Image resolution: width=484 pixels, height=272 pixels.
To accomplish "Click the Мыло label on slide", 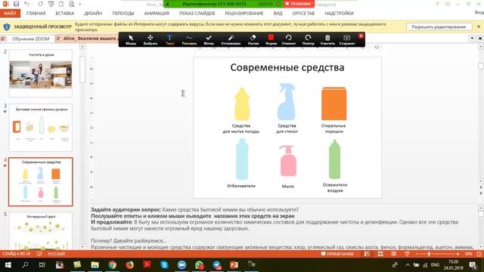I will click(288, 187).
